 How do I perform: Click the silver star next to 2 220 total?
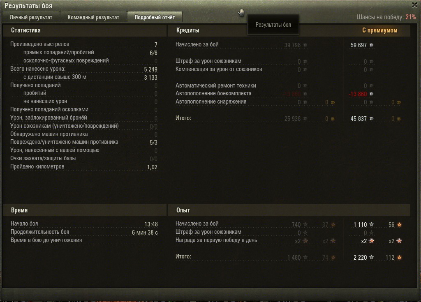coord(371,258)
